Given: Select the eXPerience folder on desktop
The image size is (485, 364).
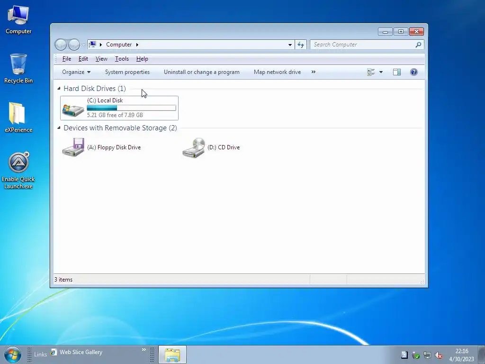Looking at the screenshot, I should coord(18,118).
